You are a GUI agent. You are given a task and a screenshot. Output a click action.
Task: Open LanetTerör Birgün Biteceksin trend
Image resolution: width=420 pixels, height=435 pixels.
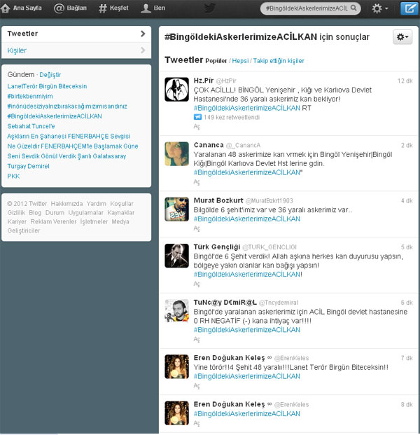(47, 86)
